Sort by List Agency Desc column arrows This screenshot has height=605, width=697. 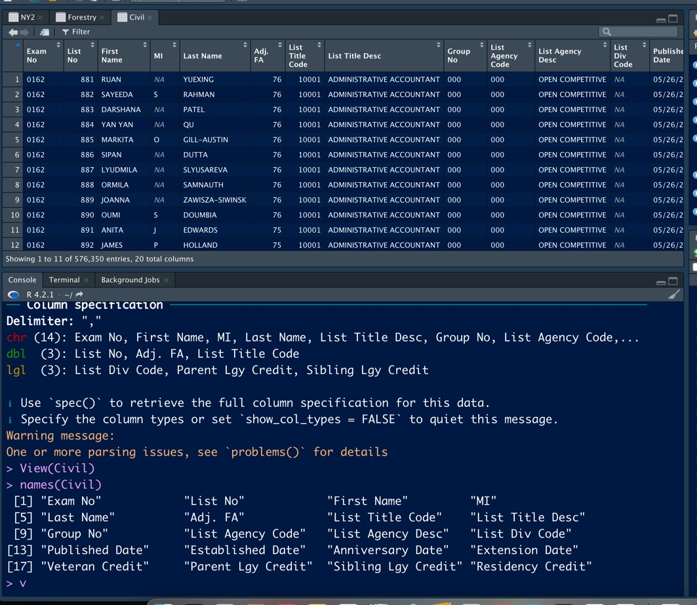coord(605,45)
